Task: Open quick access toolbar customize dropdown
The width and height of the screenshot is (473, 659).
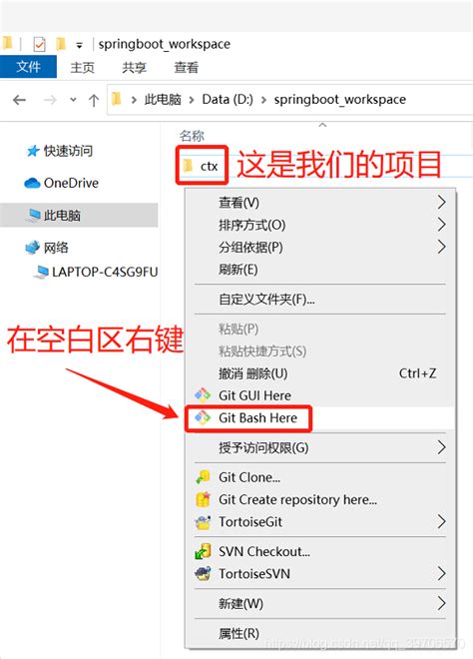Action: coord(79,45)
